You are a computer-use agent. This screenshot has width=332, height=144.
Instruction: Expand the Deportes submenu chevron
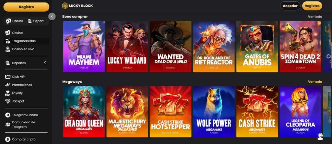point(45,62)
